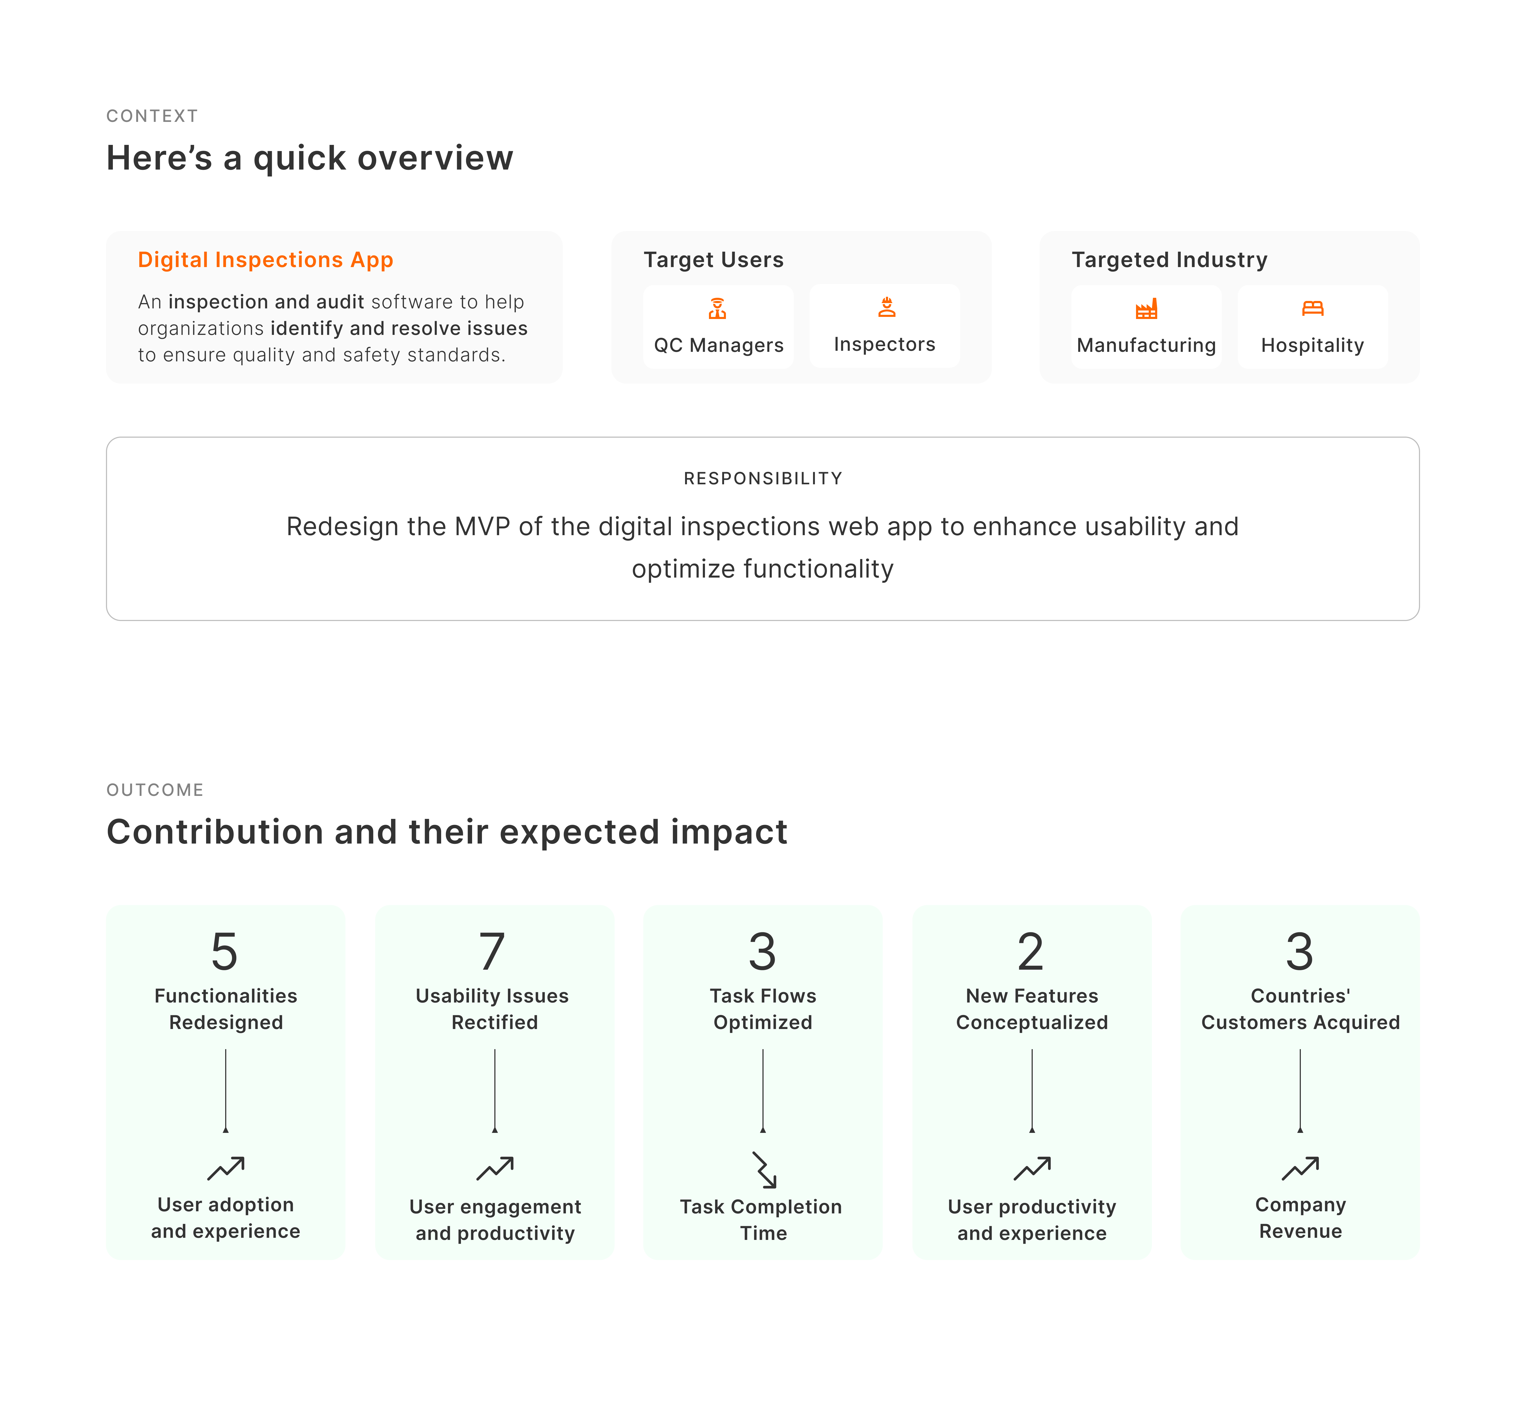Screen dimensions: 1526x1419
Task: Click the New Features Conceptualized text
Action: 1032,1009
